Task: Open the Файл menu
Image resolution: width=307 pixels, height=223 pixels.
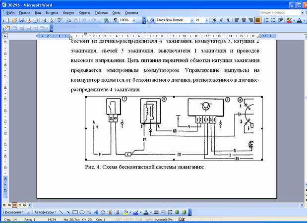Action: pyautogui.click(x=10, y=13)
